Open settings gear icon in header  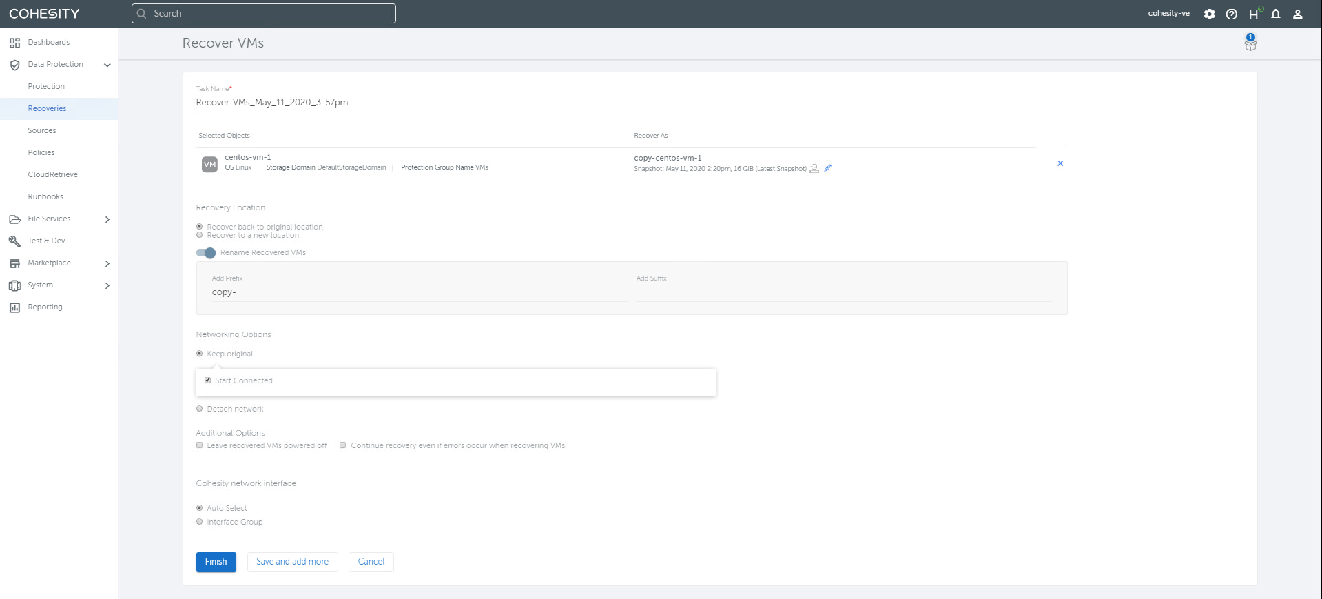[x=1209, y=14]
